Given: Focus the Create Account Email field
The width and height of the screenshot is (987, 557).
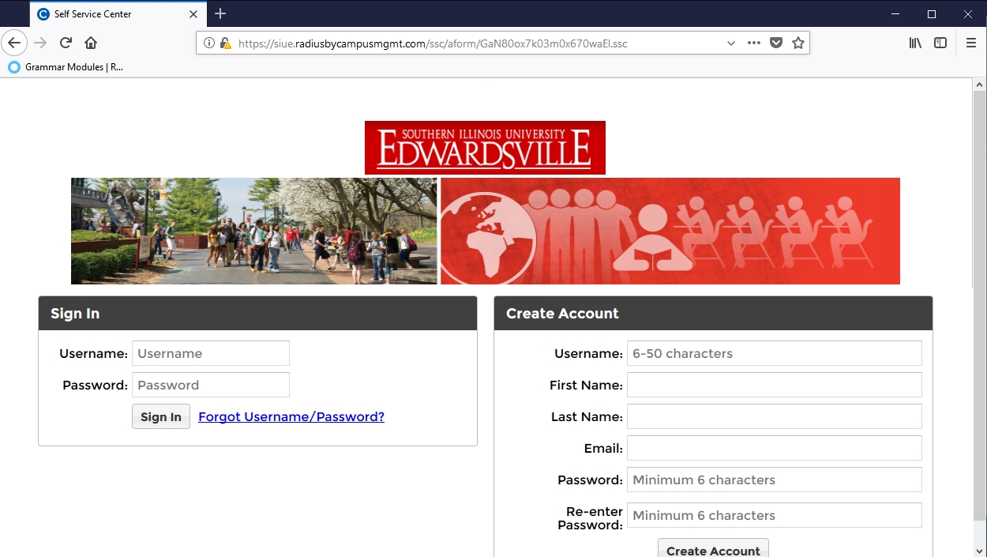Looking at the screenshot, I should [775, 448].
